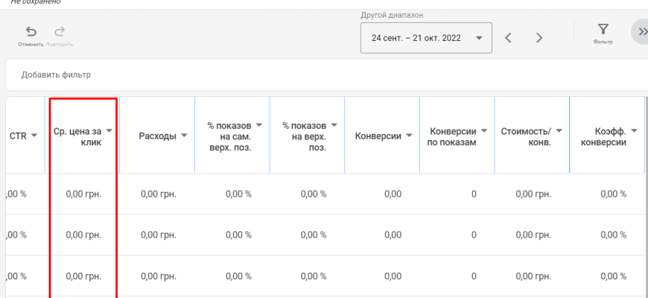The image size is (648, 298).
Task: Open the Filter (Фильтр) funnel icon
Action: [x=603, y=30]
